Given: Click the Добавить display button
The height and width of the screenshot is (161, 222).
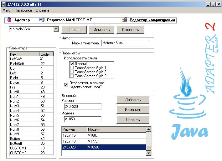Looking at the screenshot, I should 133,100.
